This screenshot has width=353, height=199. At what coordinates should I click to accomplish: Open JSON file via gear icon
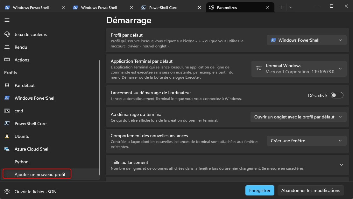tap(7, 192)
